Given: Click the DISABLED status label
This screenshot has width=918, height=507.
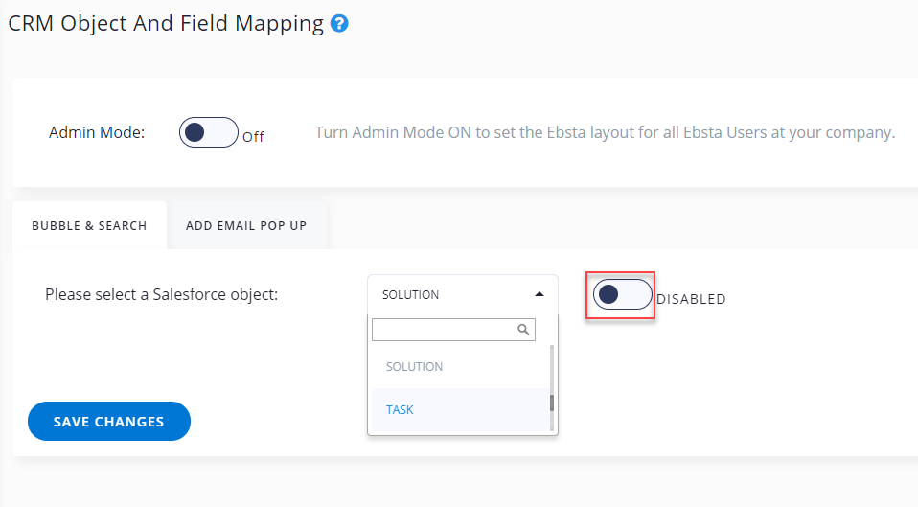Looking at the screenshot, I should [691, 299].
